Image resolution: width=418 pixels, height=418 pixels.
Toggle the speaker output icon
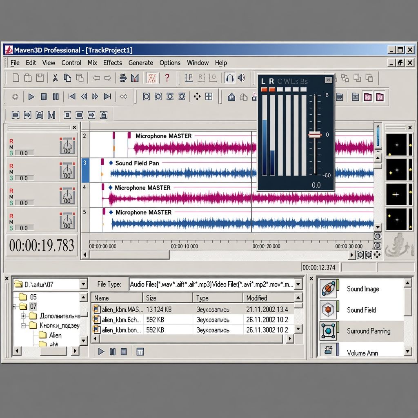pos(241,78)
